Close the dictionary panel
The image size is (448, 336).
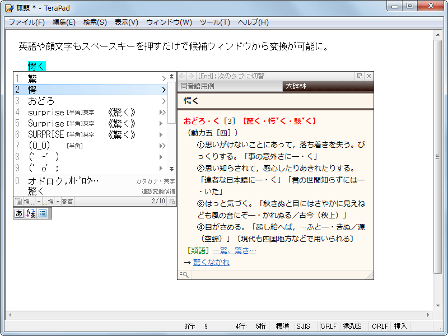click(369, 76)
